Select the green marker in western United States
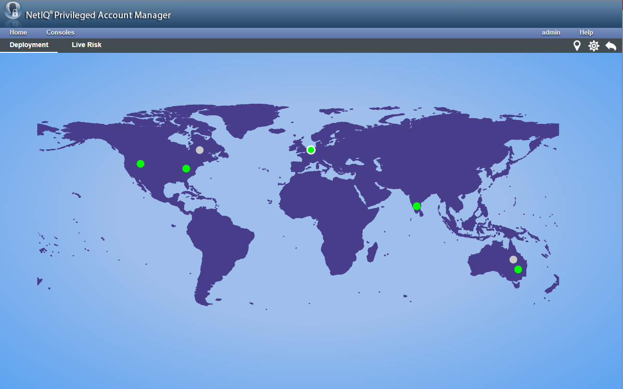Image resolution: width=623 pixels, height=389 pixels. [x=140, y=164]
